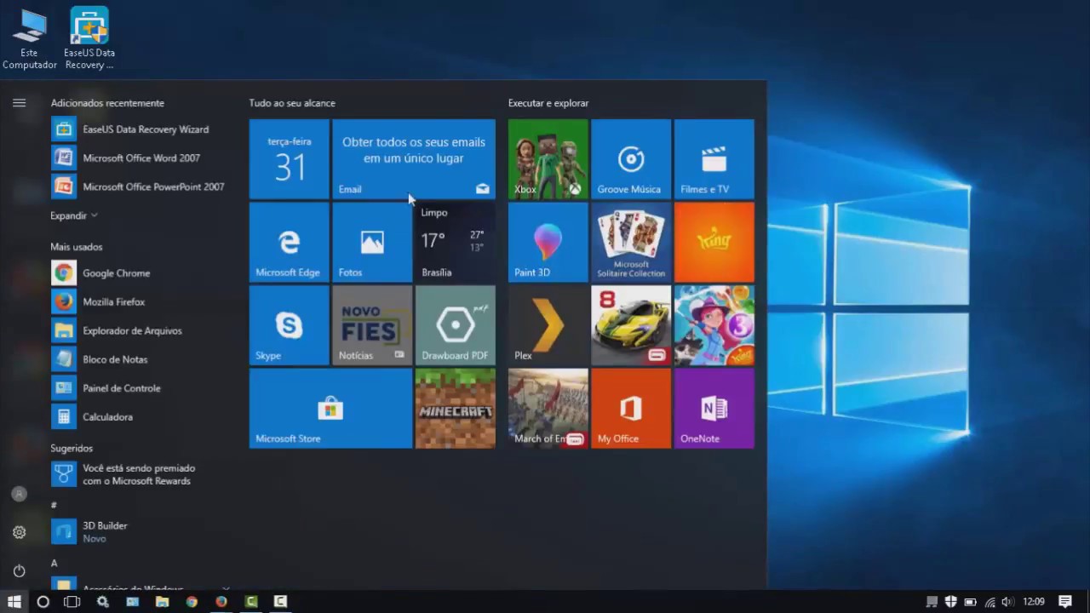Open the Skype tile

(x=289, y=325)
